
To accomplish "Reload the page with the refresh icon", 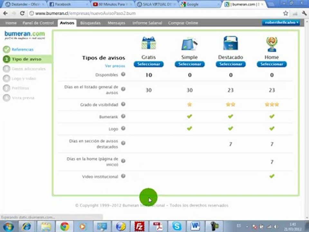I will pos(22,13).
